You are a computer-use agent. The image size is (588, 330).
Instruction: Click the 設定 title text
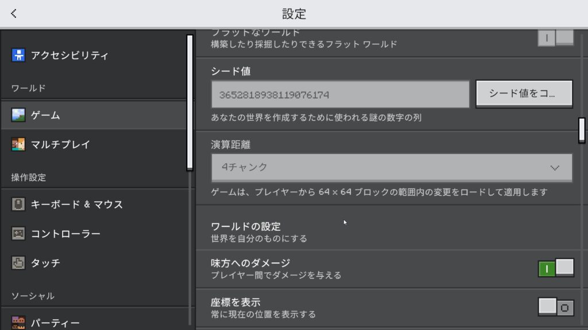(294, 14)
